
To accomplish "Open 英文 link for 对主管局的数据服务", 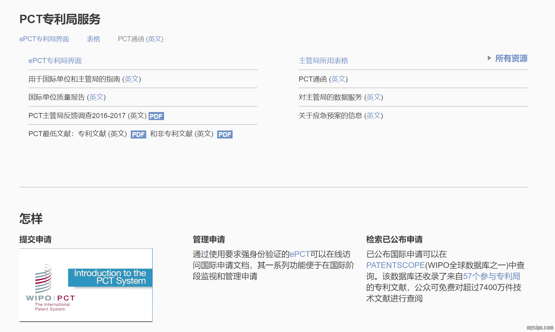I will 373,97.
